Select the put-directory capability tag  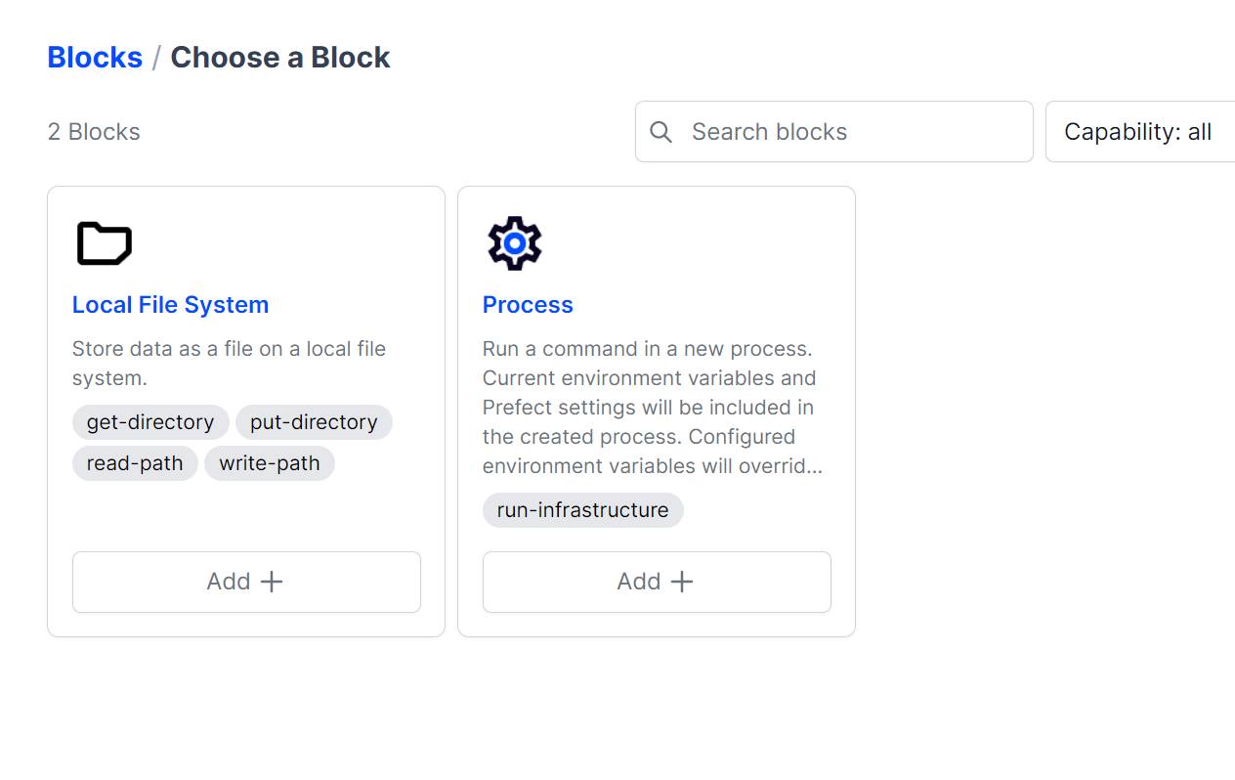[314, 421]
